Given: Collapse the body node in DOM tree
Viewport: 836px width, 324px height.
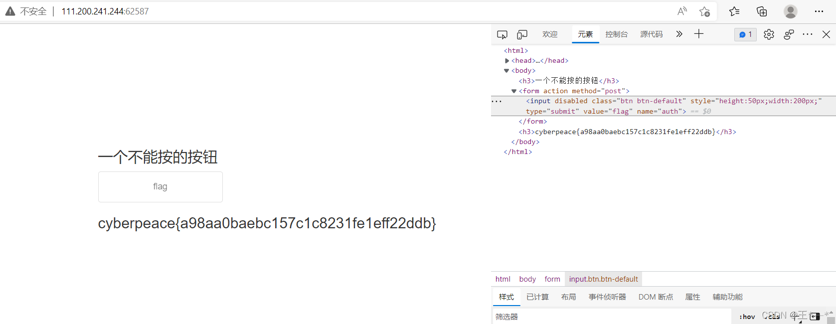Looking at the screenshot, I should (507, 71).
